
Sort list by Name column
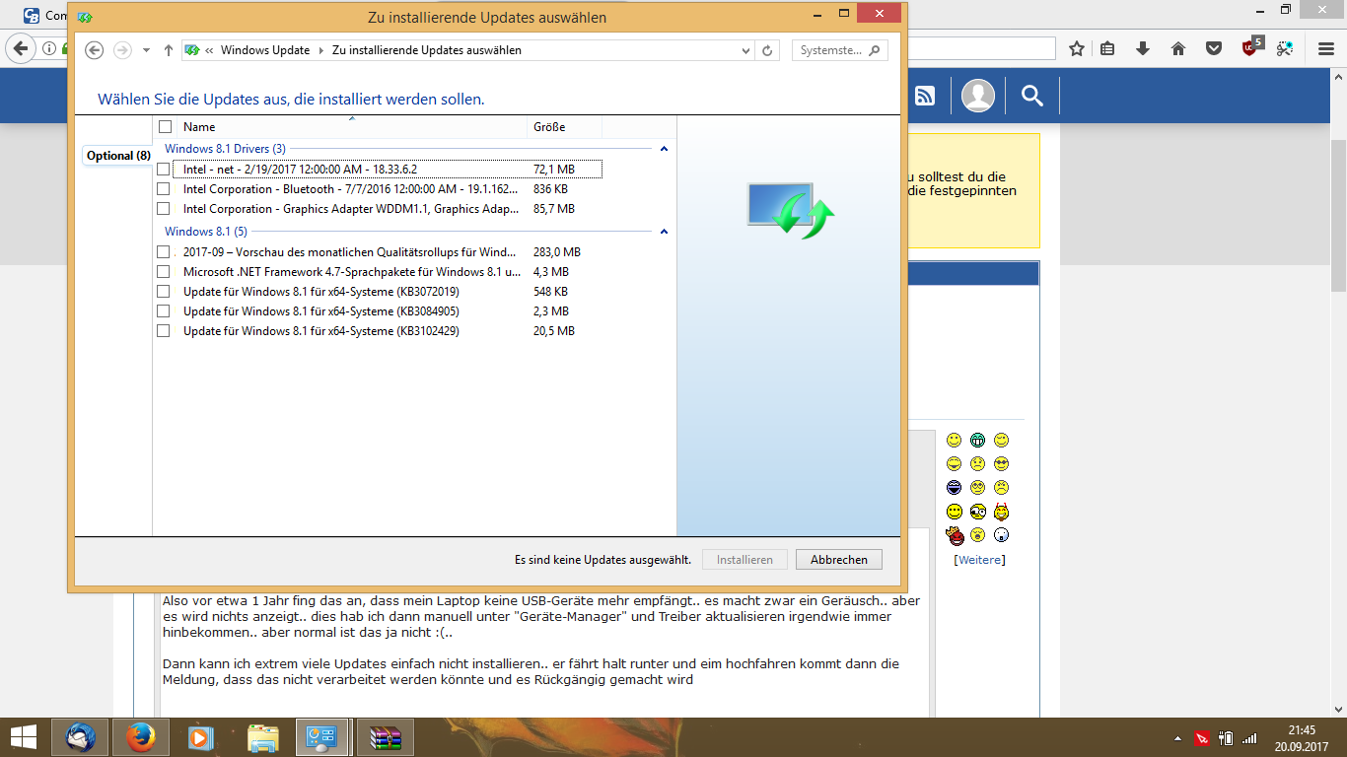pyautogui.click(x=351, y=127)
